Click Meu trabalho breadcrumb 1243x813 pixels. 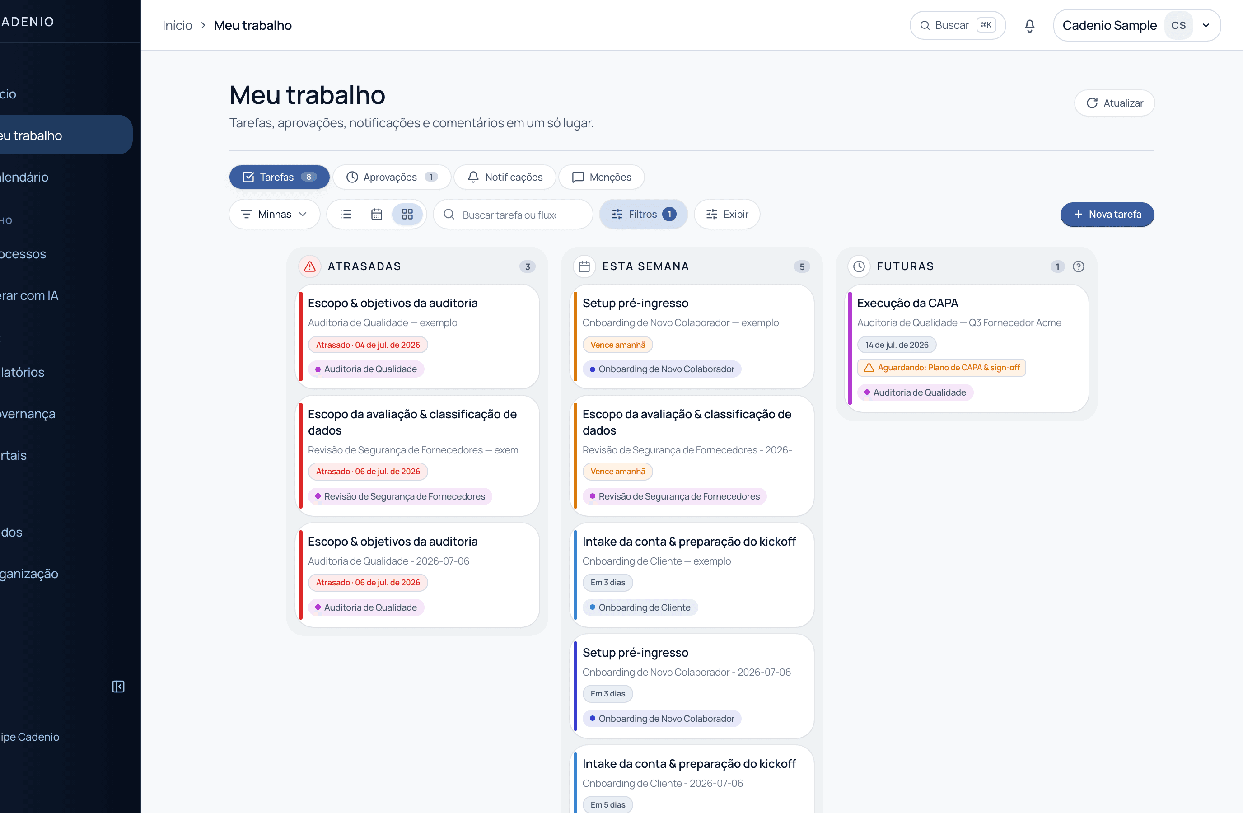253,25
